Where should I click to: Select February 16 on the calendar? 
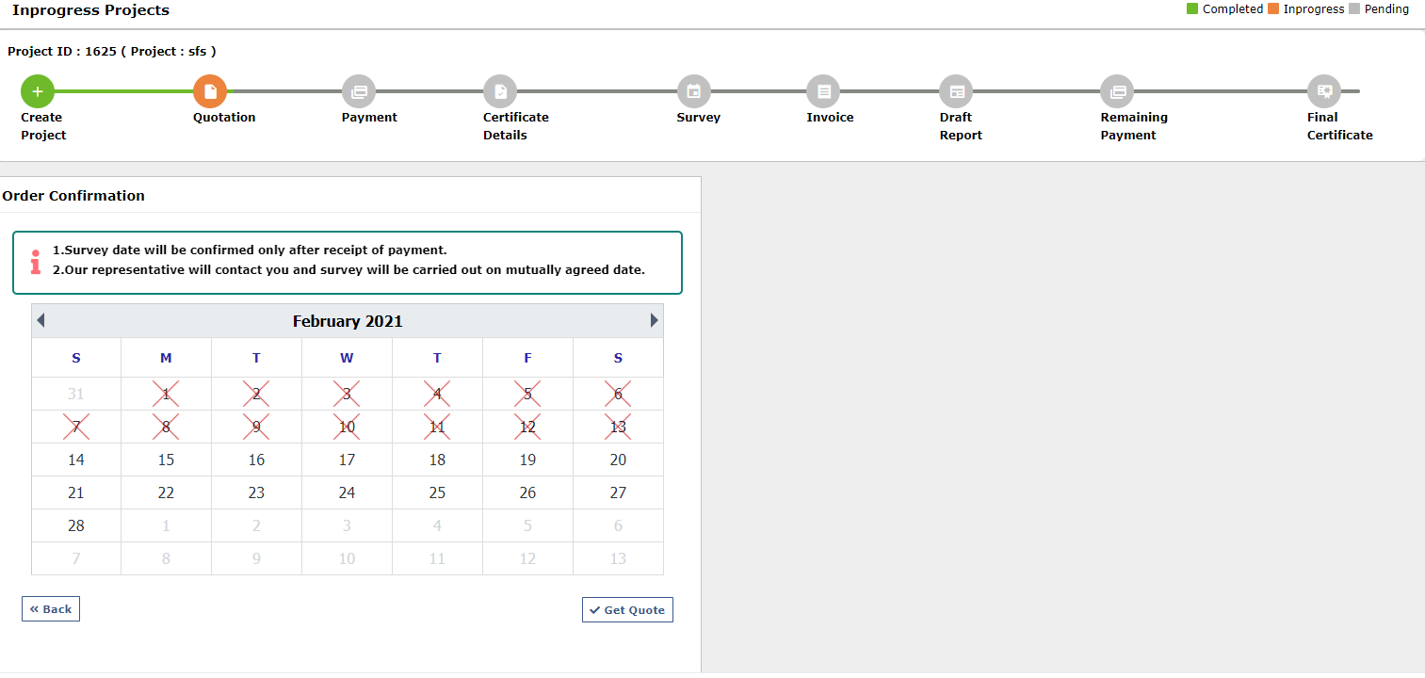coord(256,460)
